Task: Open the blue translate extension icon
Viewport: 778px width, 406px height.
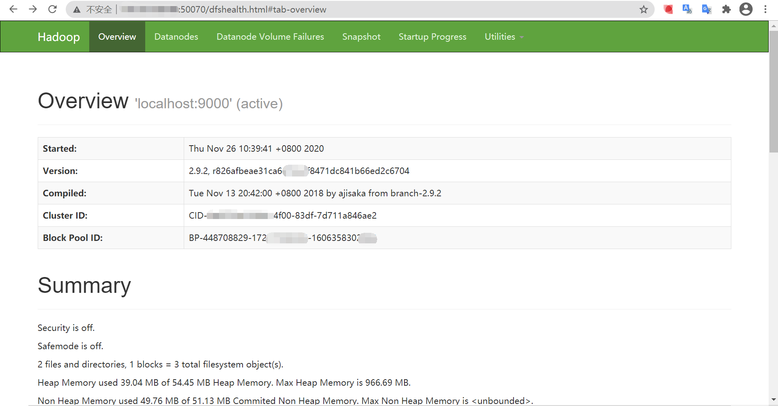Action: [x=687, y=9]
